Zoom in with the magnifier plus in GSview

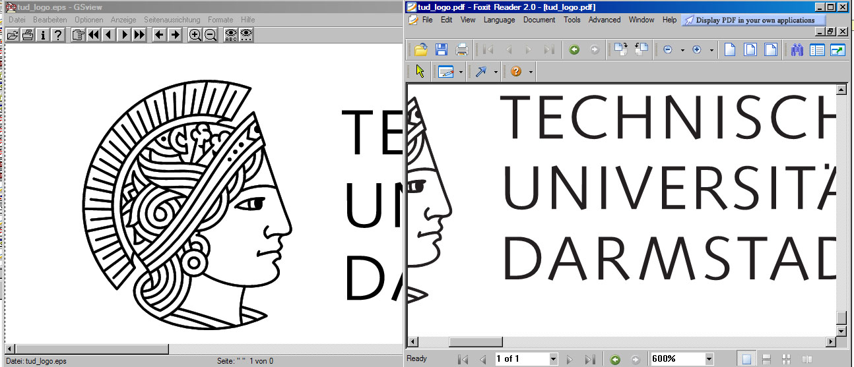195,35
